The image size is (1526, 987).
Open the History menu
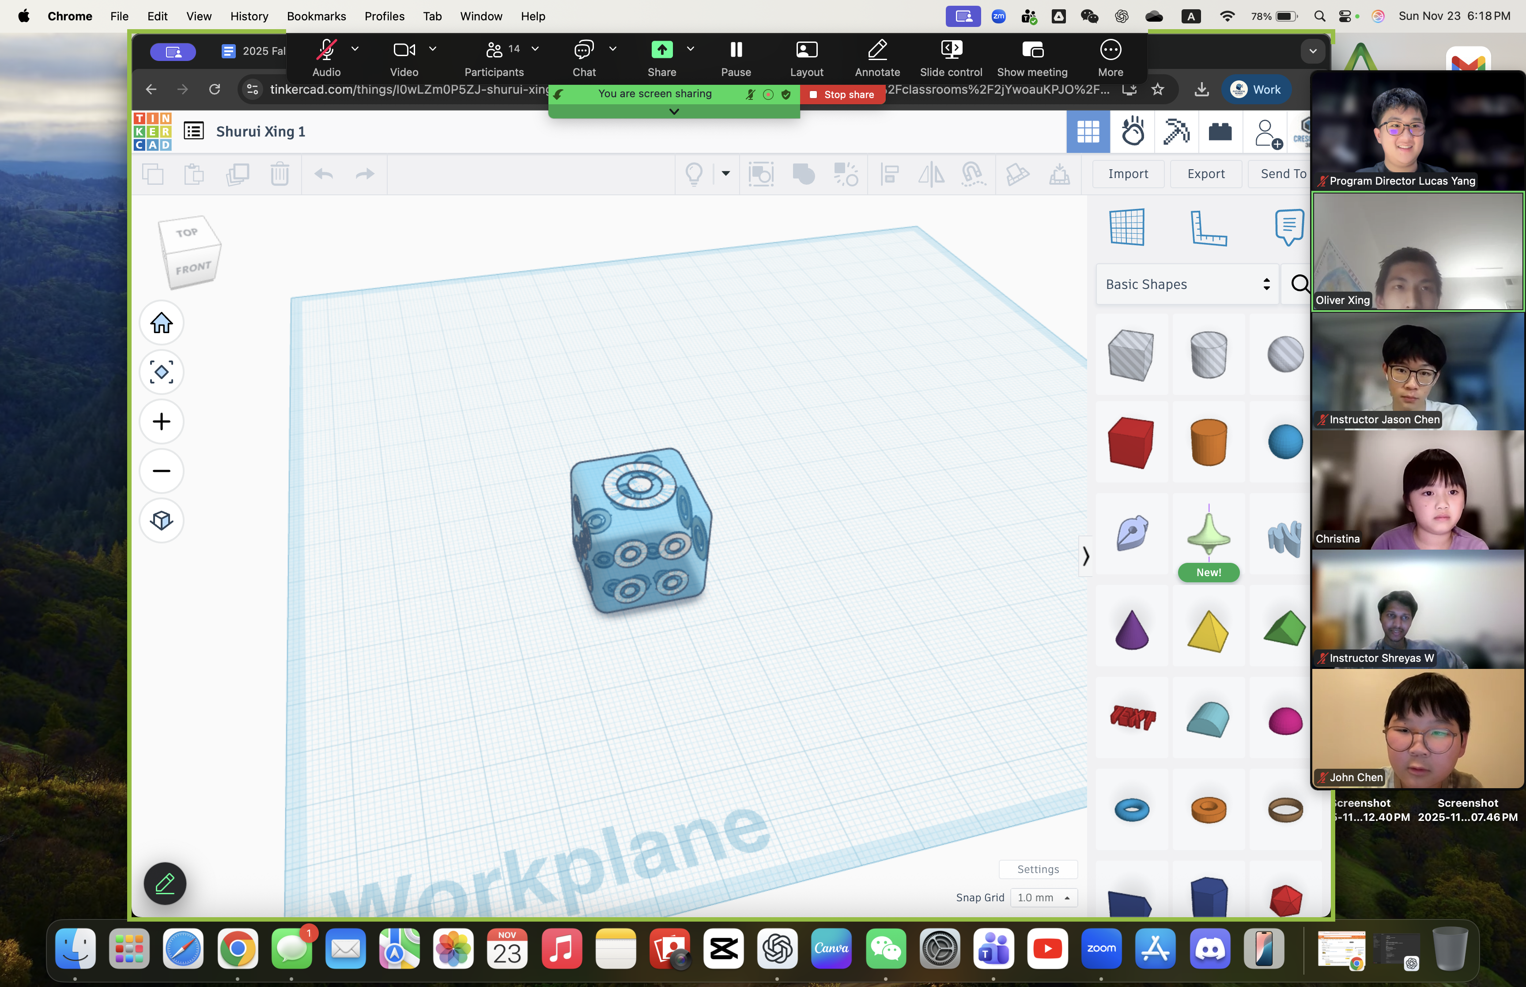[249, 16]
